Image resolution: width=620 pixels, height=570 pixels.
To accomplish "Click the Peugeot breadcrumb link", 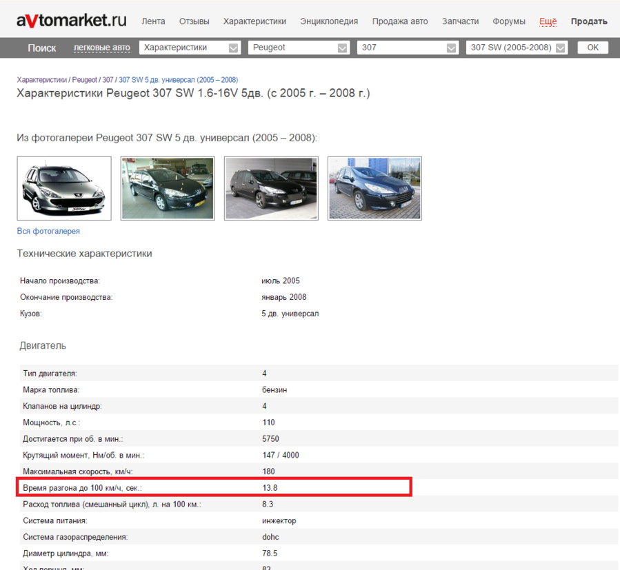I will [85, 80].
